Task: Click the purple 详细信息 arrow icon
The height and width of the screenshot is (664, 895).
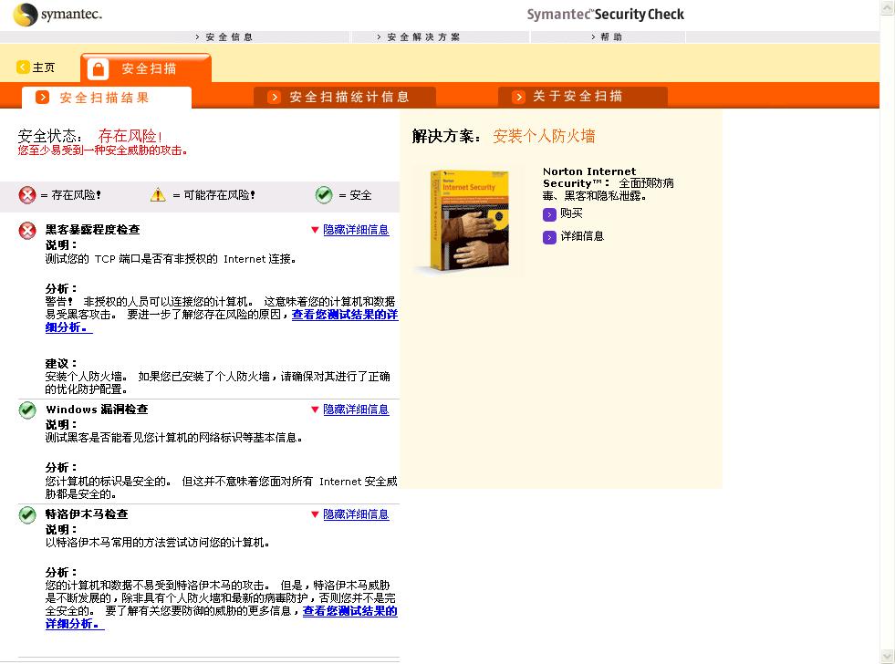Action: click(549, 237)
